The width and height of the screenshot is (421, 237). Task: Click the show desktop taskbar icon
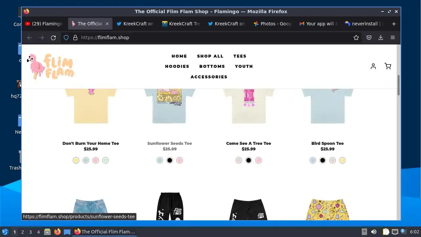coord(67,232)
